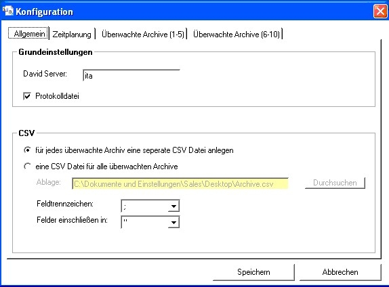Viewport: 389px width, 287px height.
Task: Select separate CSV file per archive option
Action: click(27, 150)
